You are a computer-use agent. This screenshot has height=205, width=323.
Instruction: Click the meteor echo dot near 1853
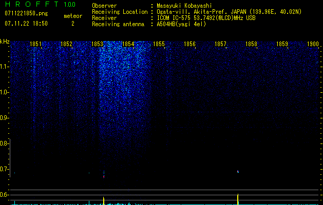(x=104, y=174)
